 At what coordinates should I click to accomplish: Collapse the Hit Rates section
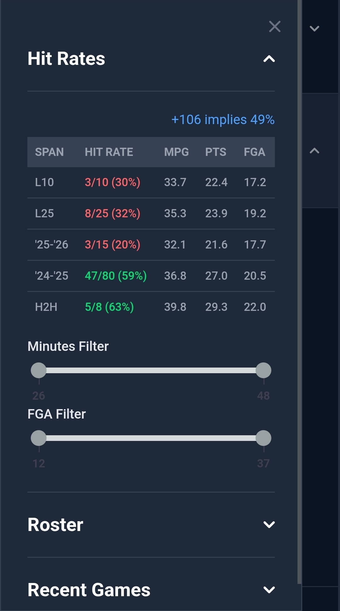269,58
